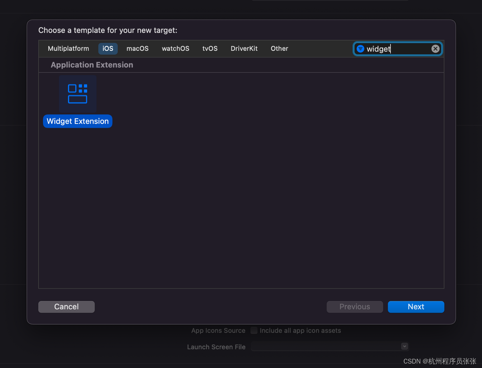Click inside the template search input field
This screenshot has height=368, width=482.
point(396,48)
